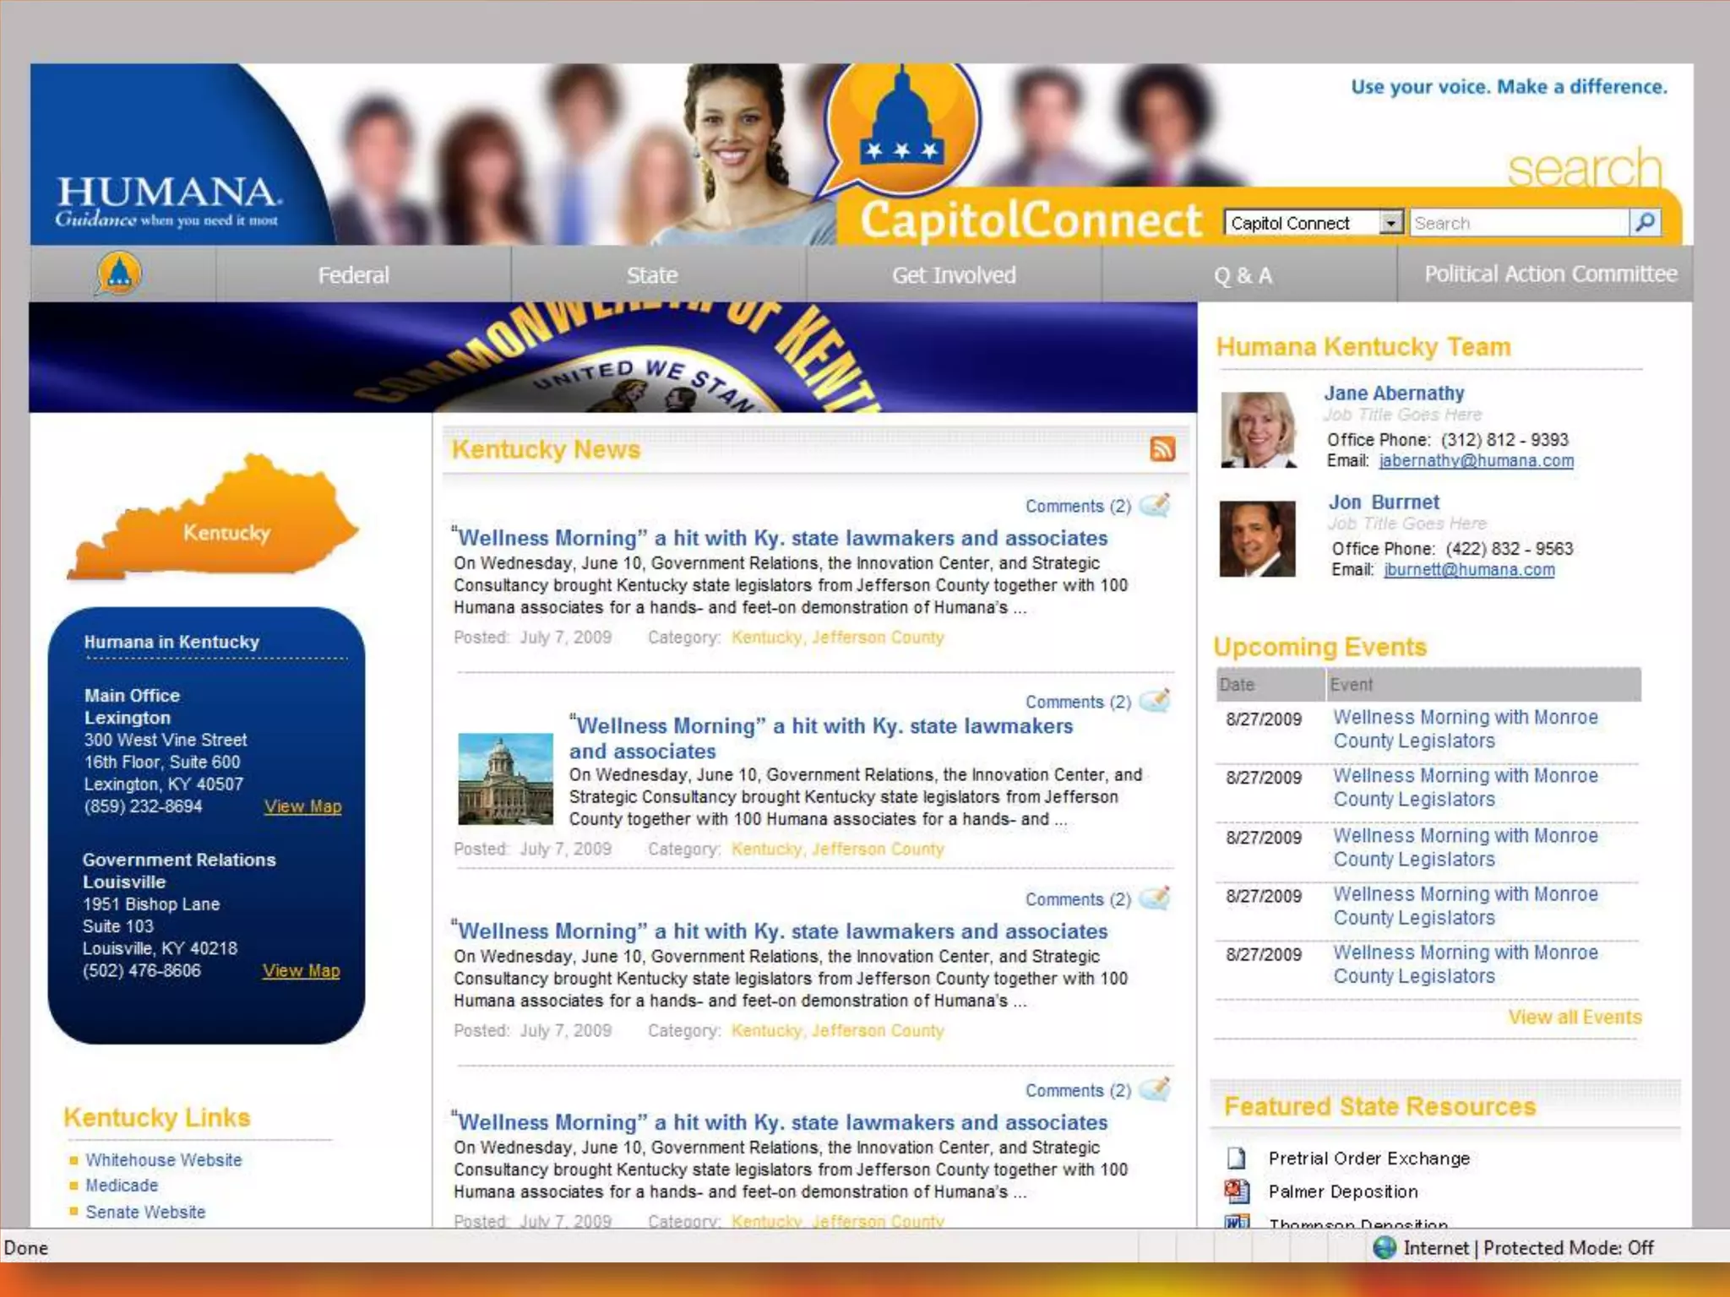This screenshot has height=1297, width=1730.
Task: Click the Palmer Deposition file icon
Action: 1237,1191
